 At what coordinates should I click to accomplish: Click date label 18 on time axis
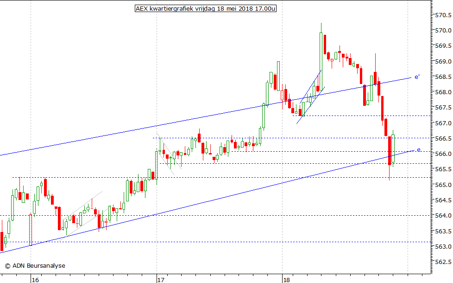tap(287, 280)
